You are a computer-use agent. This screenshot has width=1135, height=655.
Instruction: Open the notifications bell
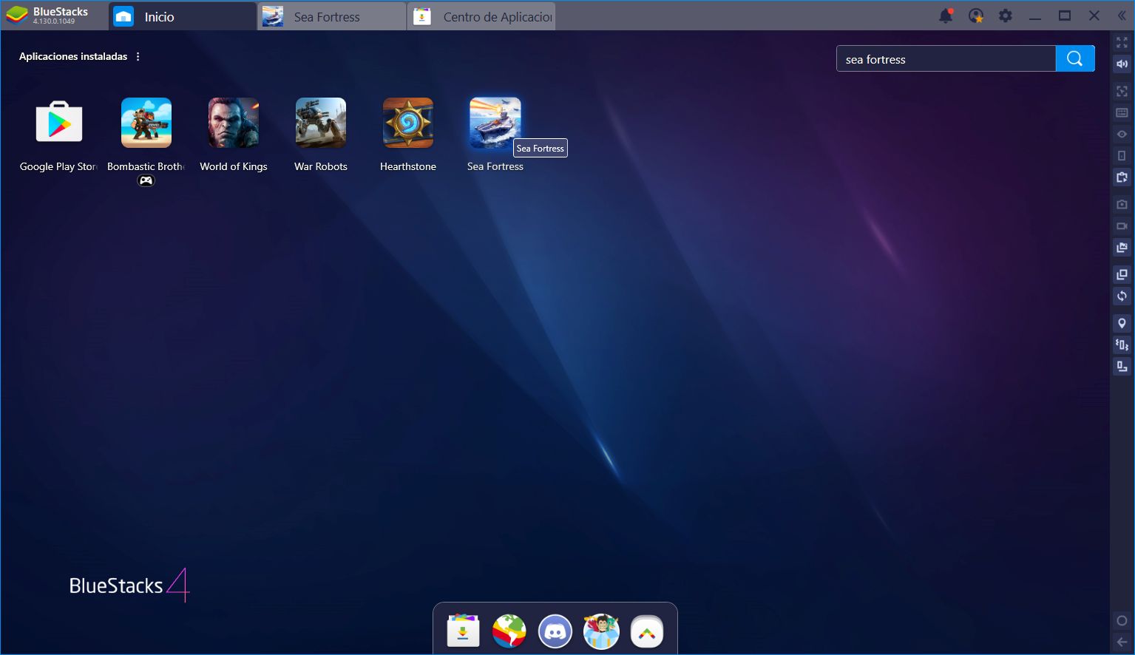[946, 16]
